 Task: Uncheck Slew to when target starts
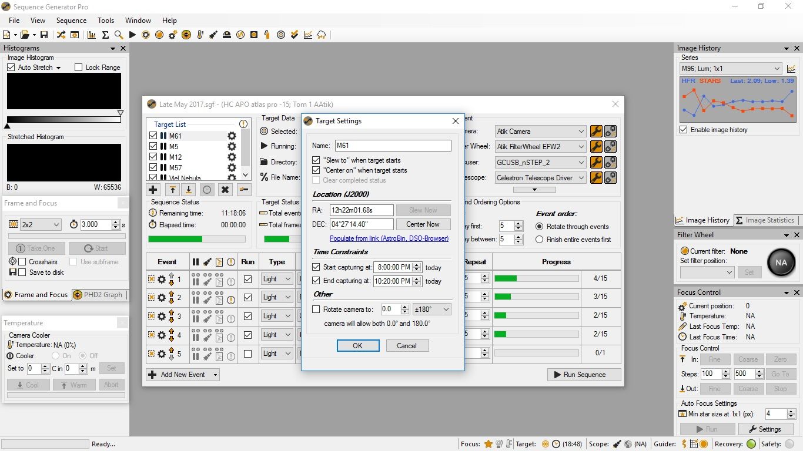point(316,160)
